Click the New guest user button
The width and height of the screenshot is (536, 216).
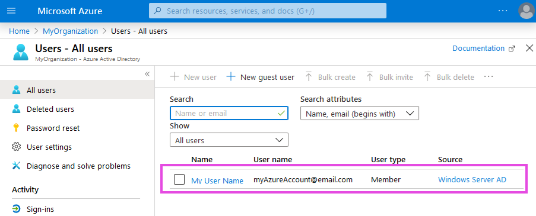click(x=261, y=77)
